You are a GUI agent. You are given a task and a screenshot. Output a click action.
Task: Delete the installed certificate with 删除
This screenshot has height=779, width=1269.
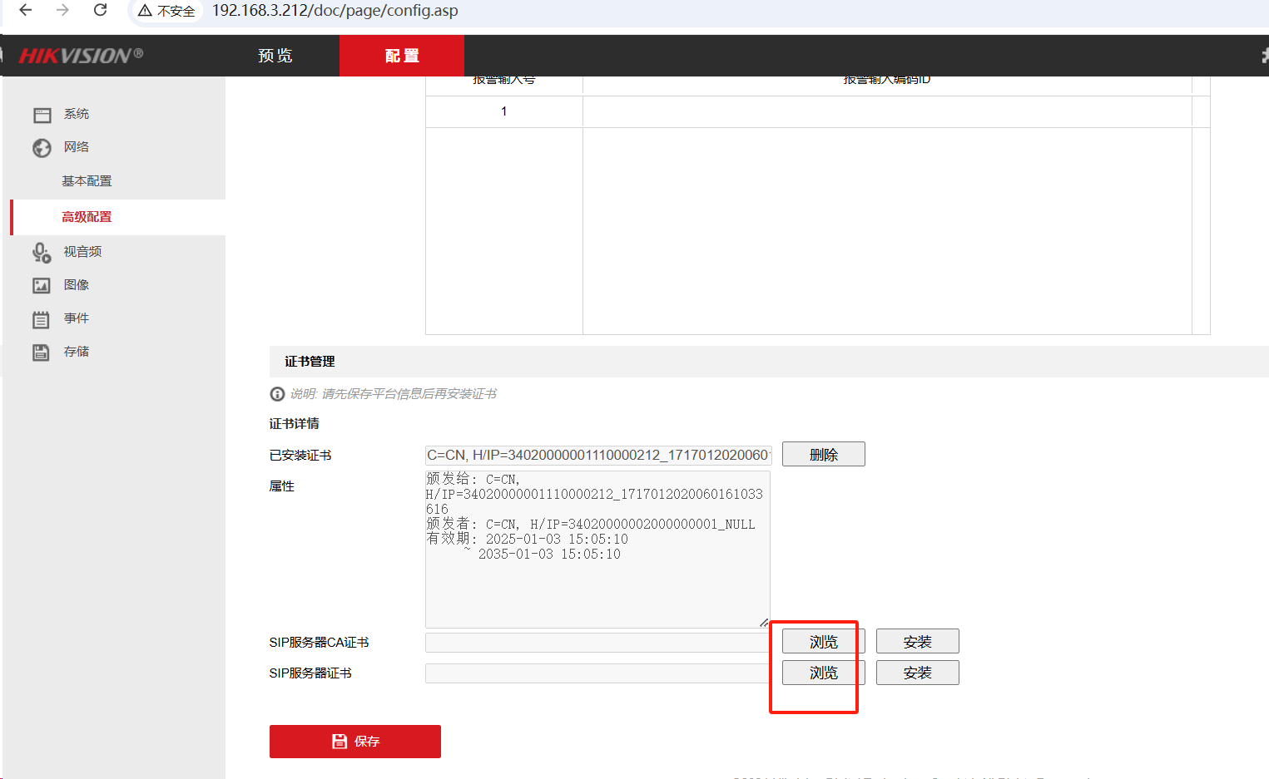click(823, 454)
